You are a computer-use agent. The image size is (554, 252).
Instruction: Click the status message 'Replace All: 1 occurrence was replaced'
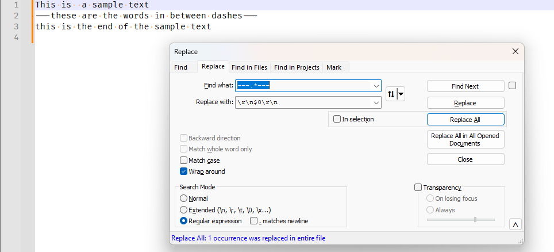(x=248, y=238)
